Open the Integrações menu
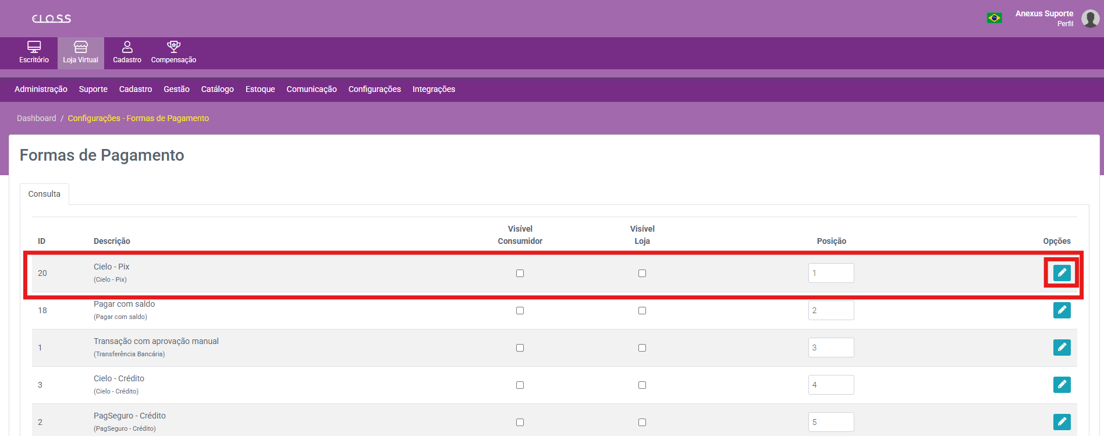 point(434,89)
